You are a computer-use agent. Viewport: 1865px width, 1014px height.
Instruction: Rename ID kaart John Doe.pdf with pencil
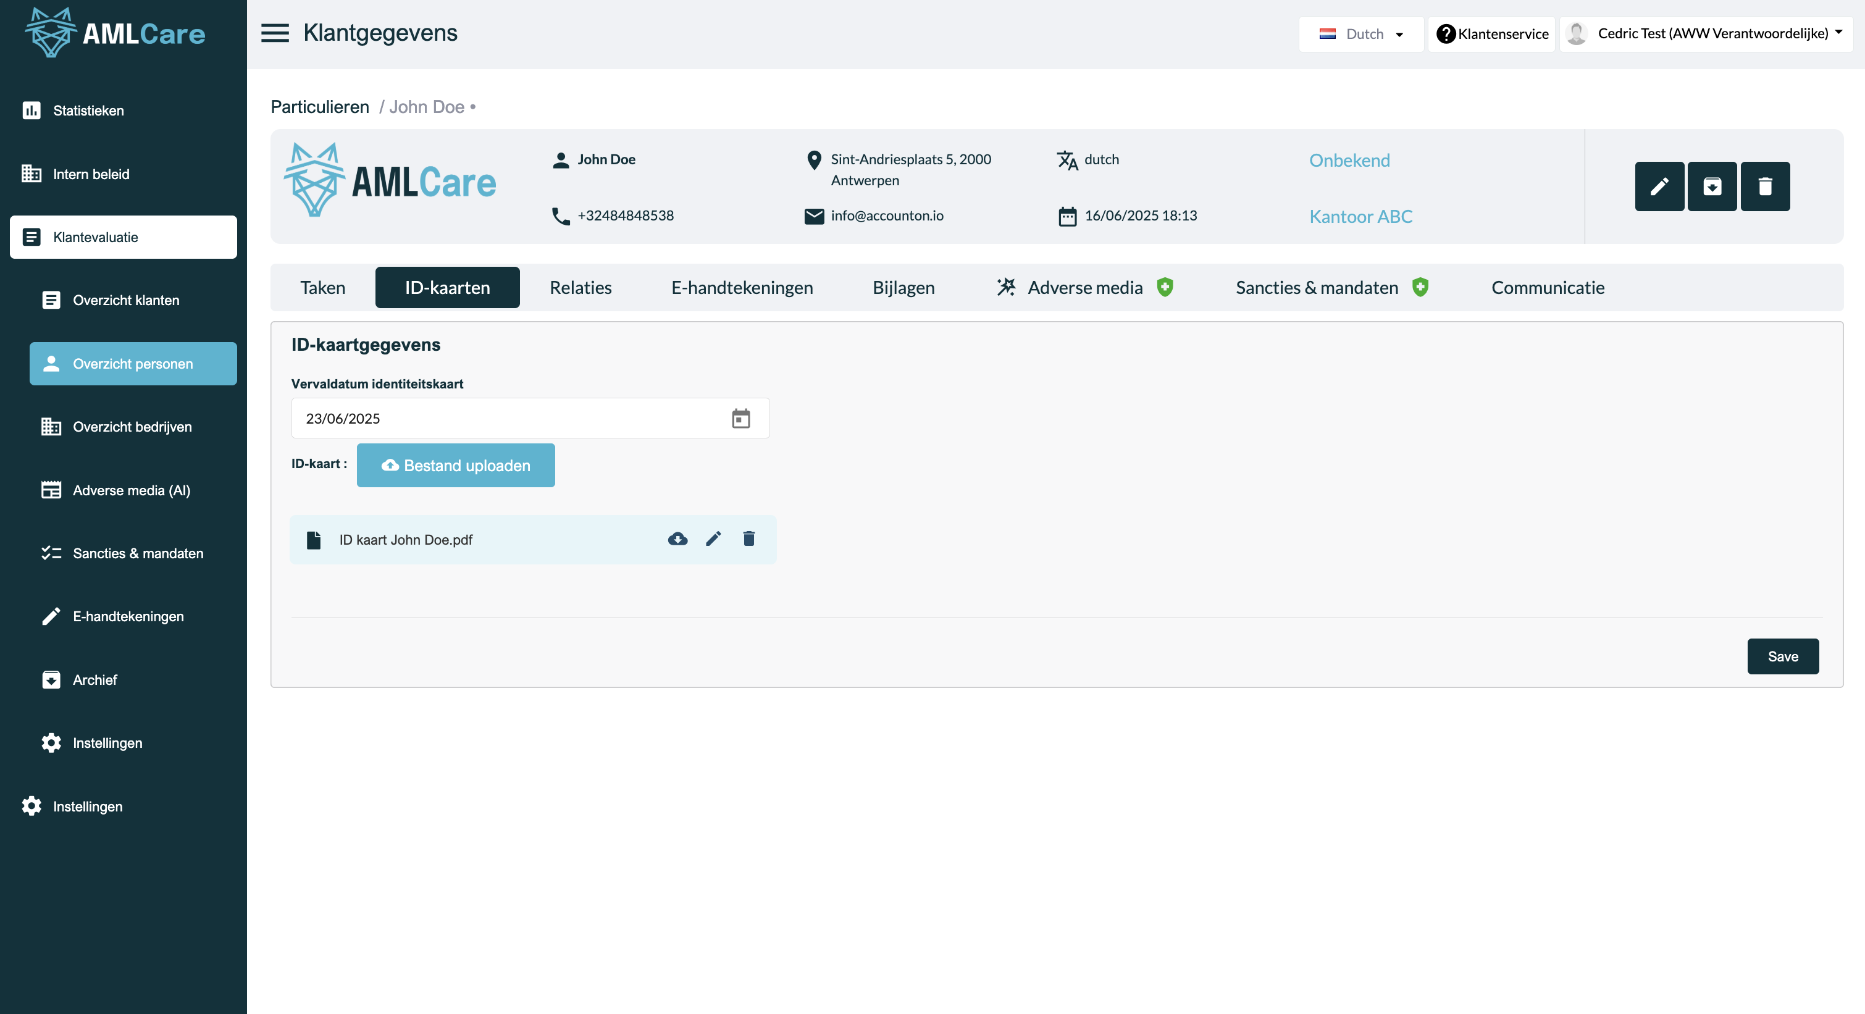[x=713, y=538]
